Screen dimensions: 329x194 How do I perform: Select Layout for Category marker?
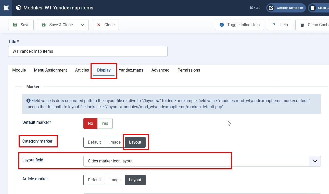[135, 142]
